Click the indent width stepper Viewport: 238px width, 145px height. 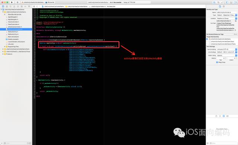(x=237, y=58)
